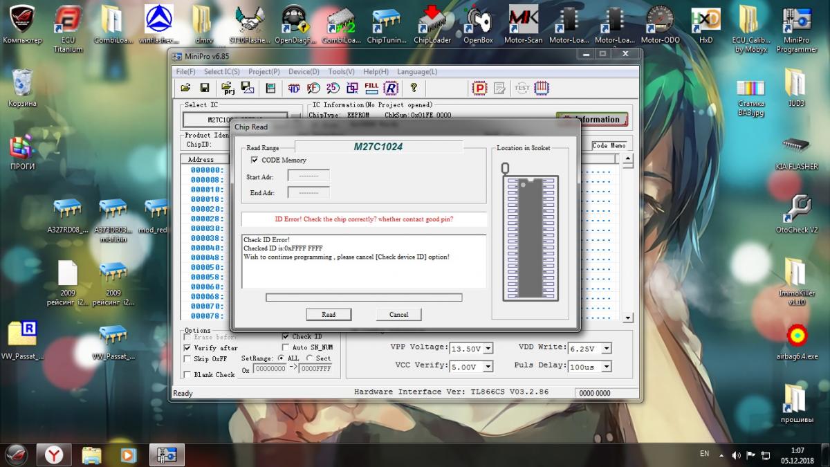830x467 pixels.
Task: Toggle the CODE Memory checkbox
Action: click(255, 160)
